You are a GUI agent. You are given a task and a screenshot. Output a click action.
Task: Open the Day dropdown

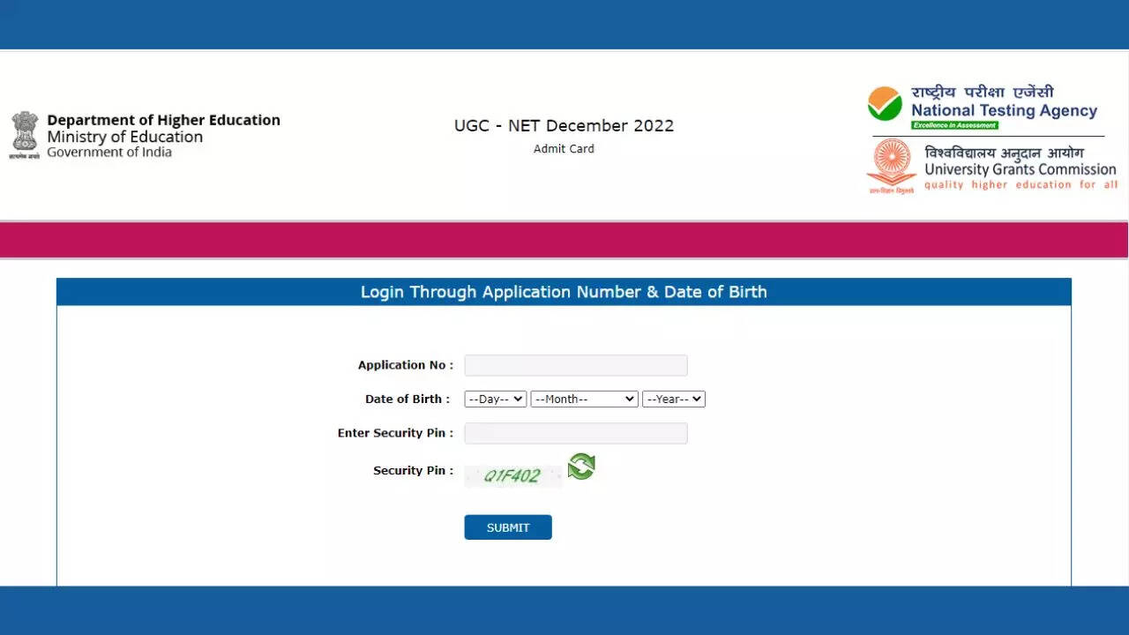coord(495,400)
